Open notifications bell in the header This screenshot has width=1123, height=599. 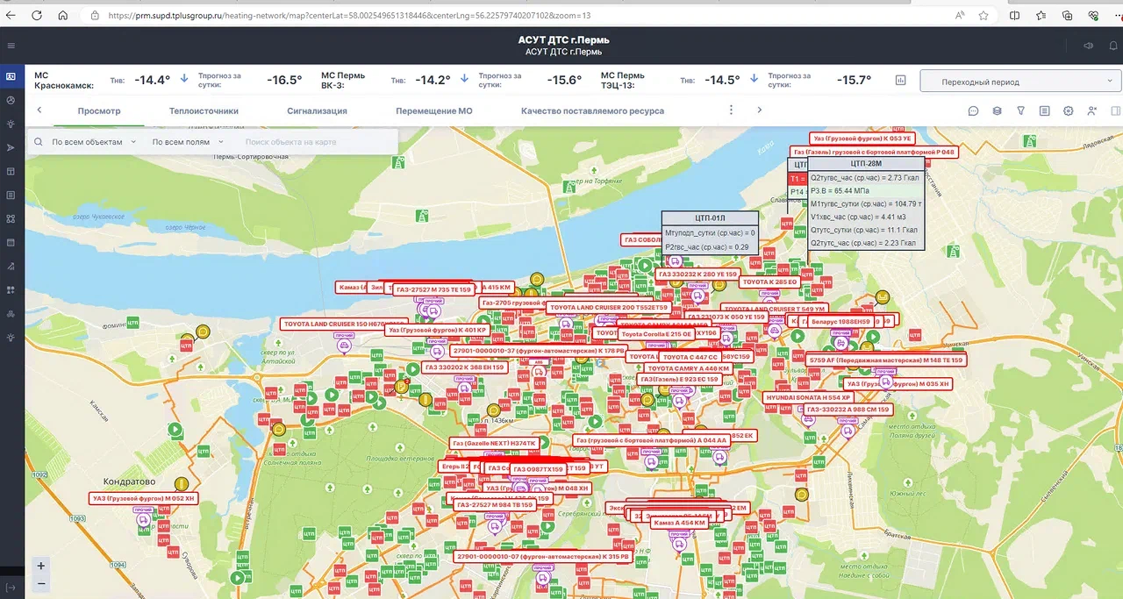[1113, 46]
